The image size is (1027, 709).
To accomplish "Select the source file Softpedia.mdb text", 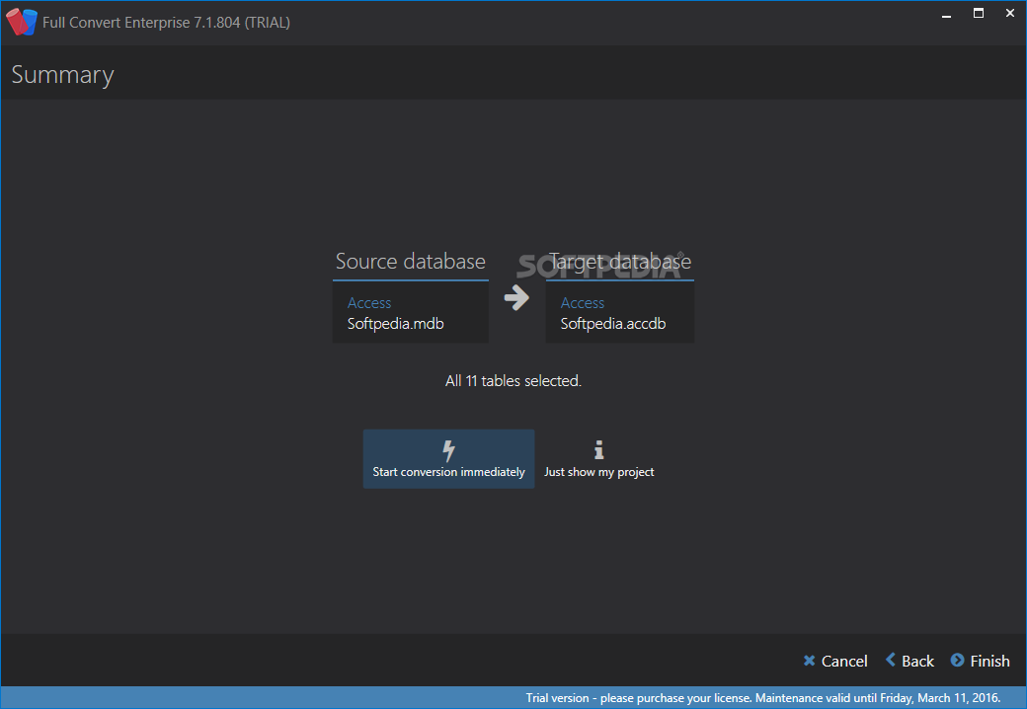I will pos(396,324).
